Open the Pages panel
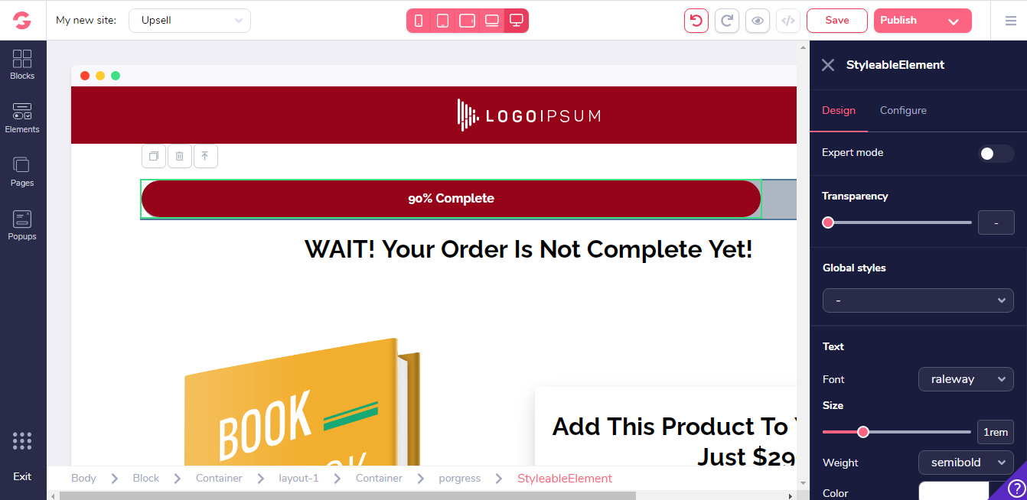This screenshot has height=500, width=1027. (22, 172)
